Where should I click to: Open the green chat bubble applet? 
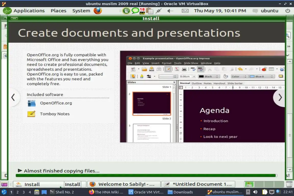point(135,10)
